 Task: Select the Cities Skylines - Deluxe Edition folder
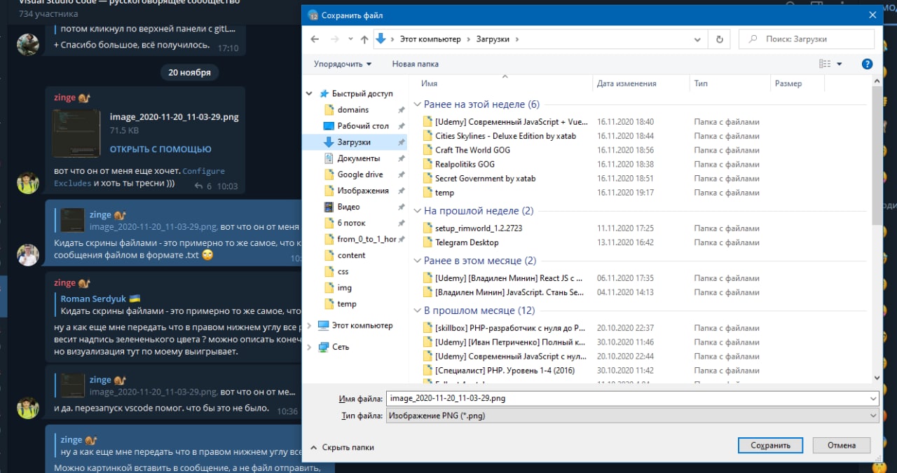[x=506, y=136]
